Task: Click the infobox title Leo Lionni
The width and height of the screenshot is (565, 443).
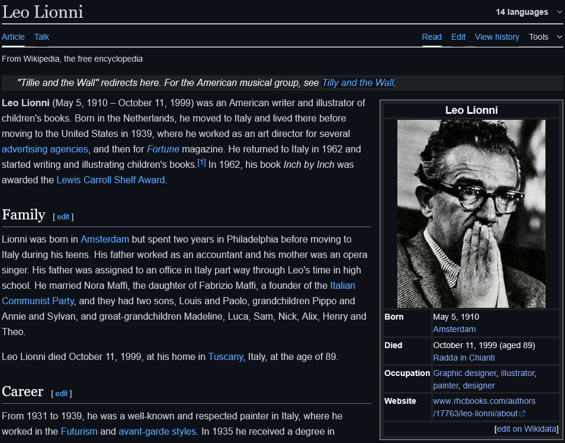Action: (471, 110)
